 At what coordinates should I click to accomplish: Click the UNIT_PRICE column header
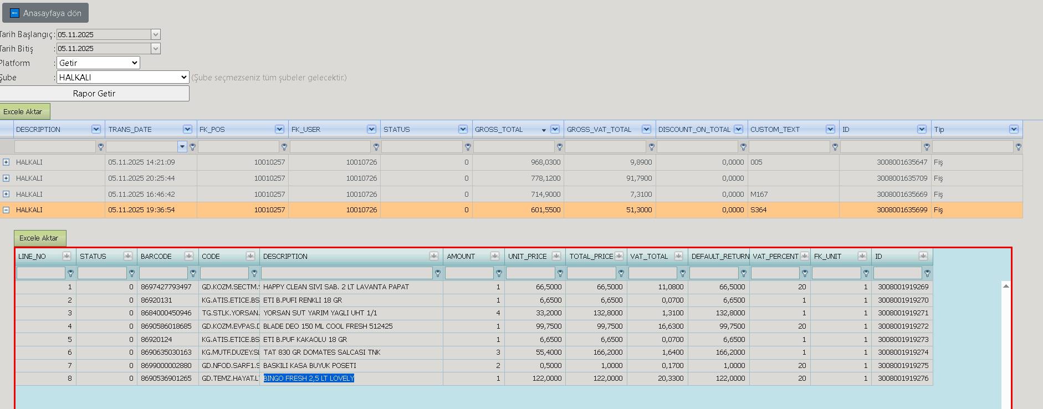tap(528, 256)
